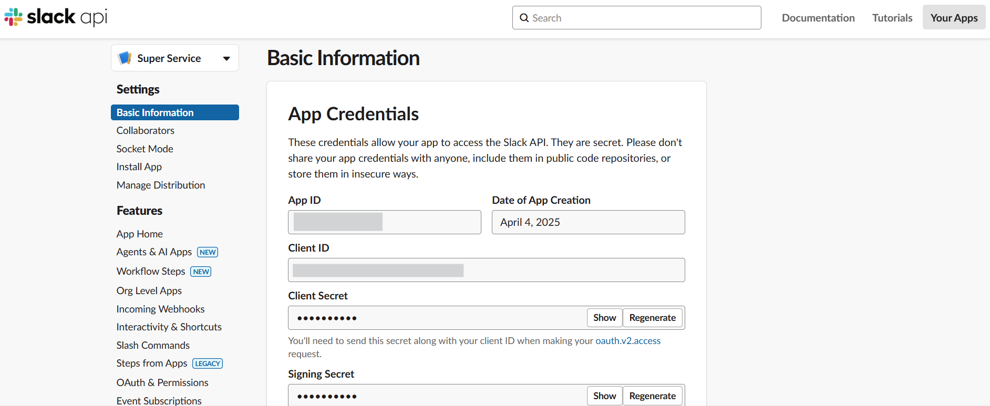Open Manage Distribution settings

pos(161,185)
